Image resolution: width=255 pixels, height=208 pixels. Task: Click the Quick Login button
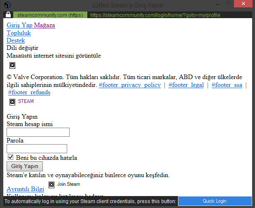[x=215, y=201]
